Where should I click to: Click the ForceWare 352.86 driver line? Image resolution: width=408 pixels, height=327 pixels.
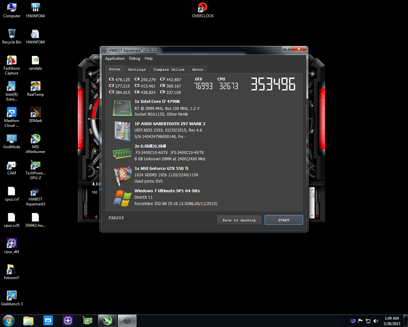176,203
